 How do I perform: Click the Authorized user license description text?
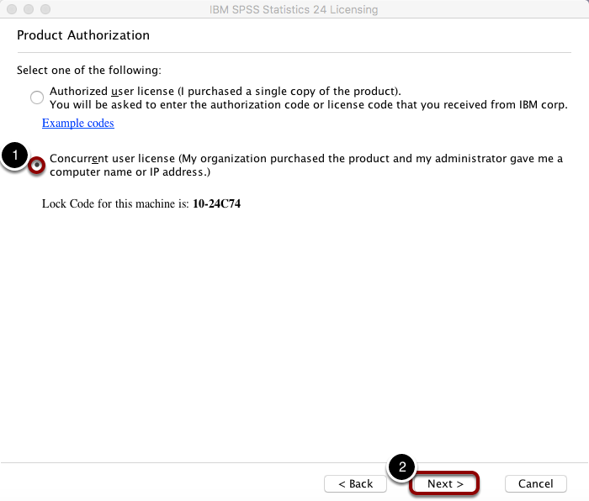pos(309,98)
